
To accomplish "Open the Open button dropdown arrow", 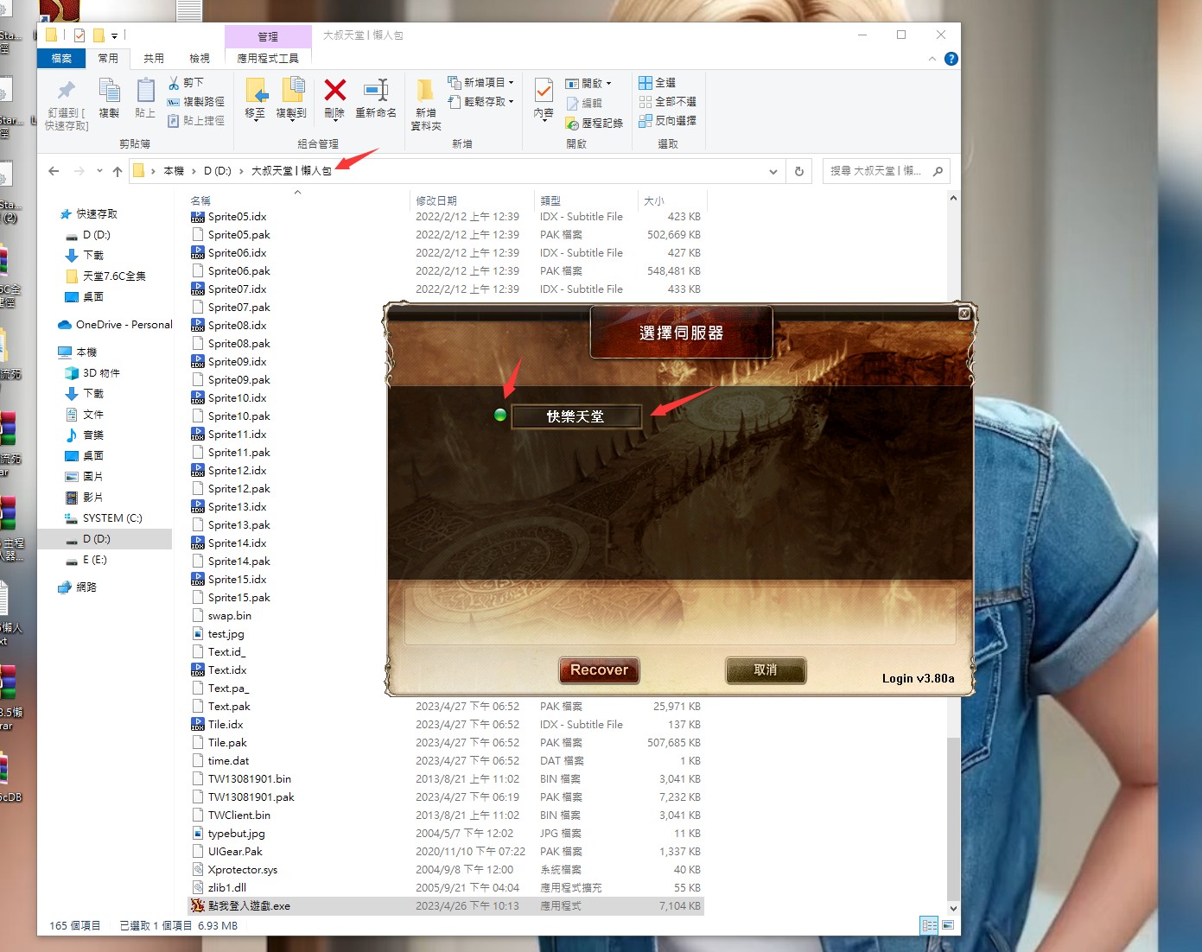I will click(x=609, y=84).
